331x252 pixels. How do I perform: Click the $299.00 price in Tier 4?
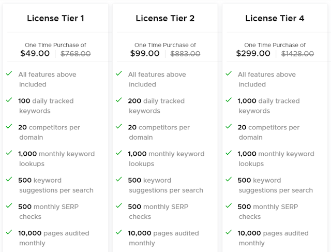pyautogui.click(x=253, y=53)
